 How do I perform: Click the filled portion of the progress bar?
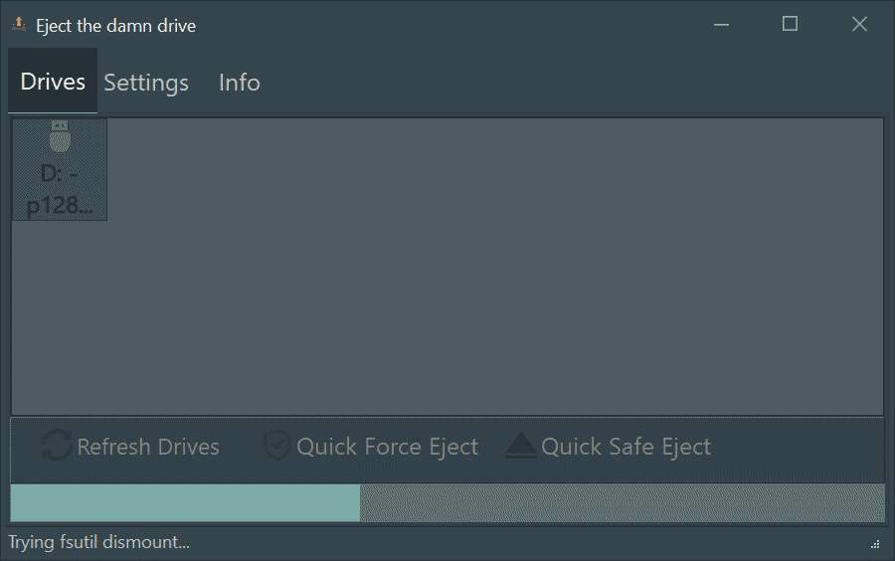[185, 502]
